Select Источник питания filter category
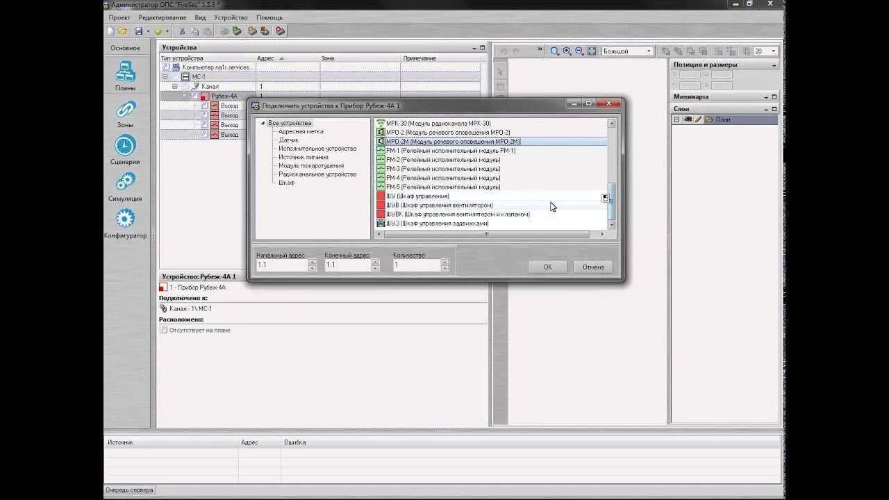The height and width of the screenshot is (500, 889). click(304, 157)
